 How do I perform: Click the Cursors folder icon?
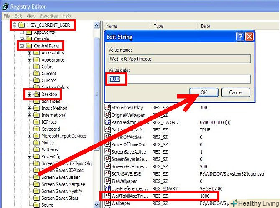[36, 81]
